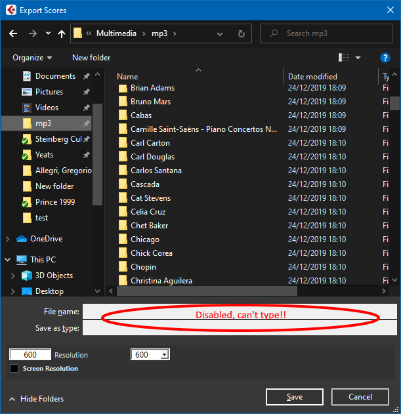Click the Search mp3 field
Viewport: 401px width, 414px height.
click(x=326, y=33)
